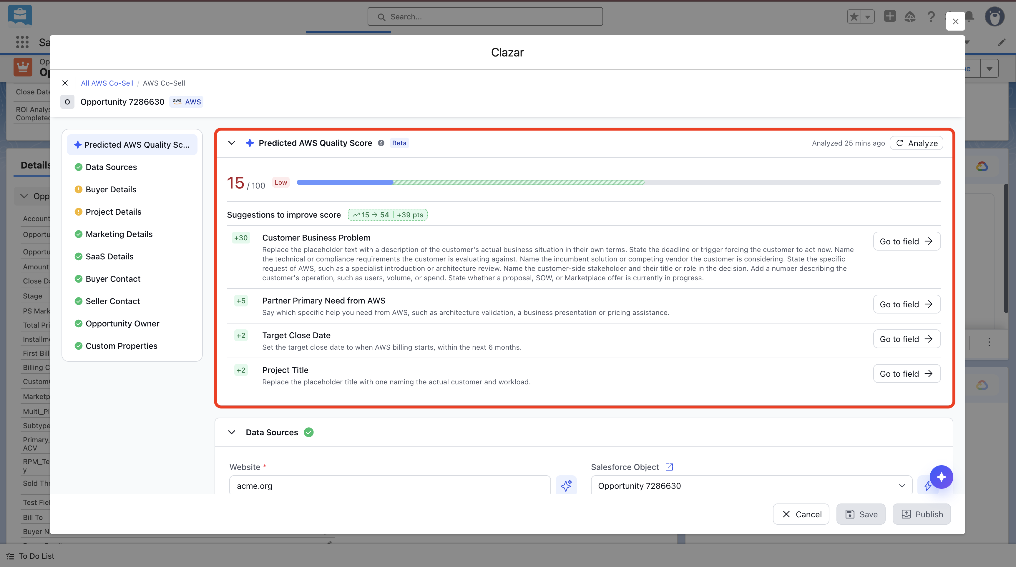The height and width of the screenshot is (567, 1016).
Task: Click the info icon next to Quality Score
Action: (x=381, y=143)
